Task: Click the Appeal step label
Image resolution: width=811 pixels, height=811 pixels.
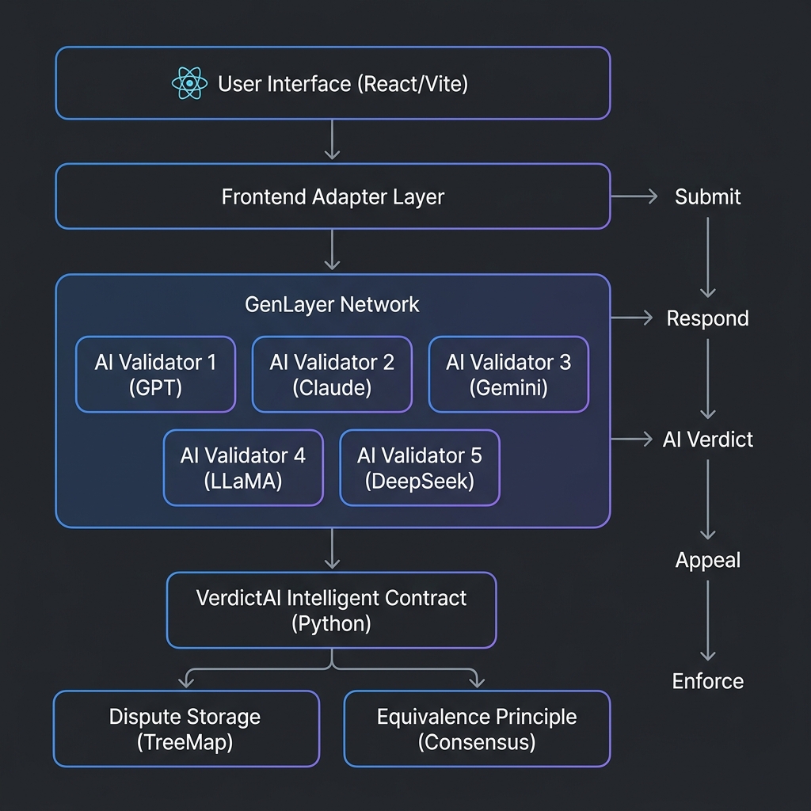Action: (x=707, y=560)
